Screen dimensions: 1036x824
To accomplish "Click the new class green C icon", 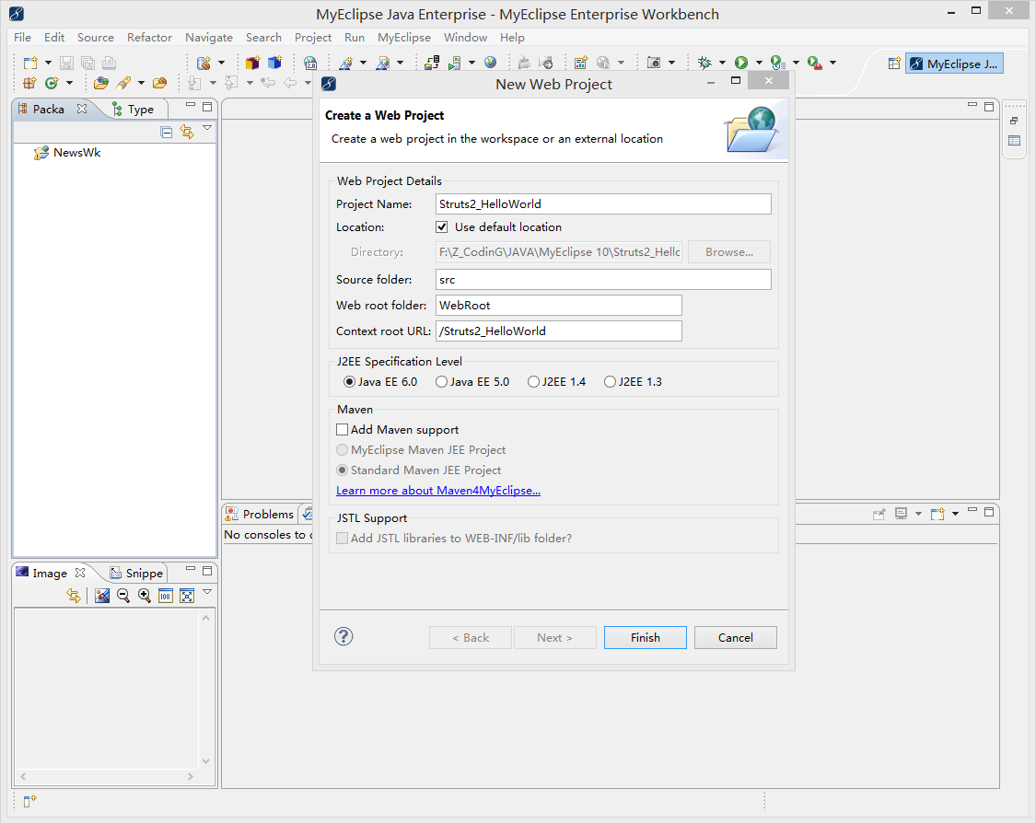I will [x=52, y=83].
